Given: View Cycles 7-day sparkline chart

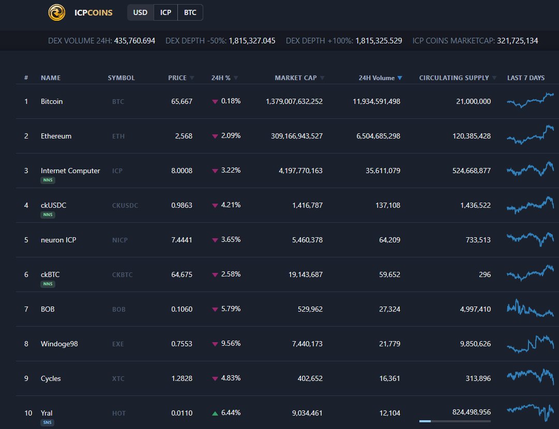Looking at the screenshot, I should (x=530, y=377).
